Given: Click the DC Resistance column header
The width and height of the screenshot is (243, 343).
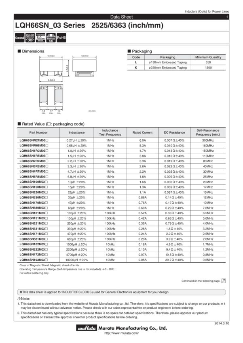Looking at the screenshot, I should (x=174, y=132).
